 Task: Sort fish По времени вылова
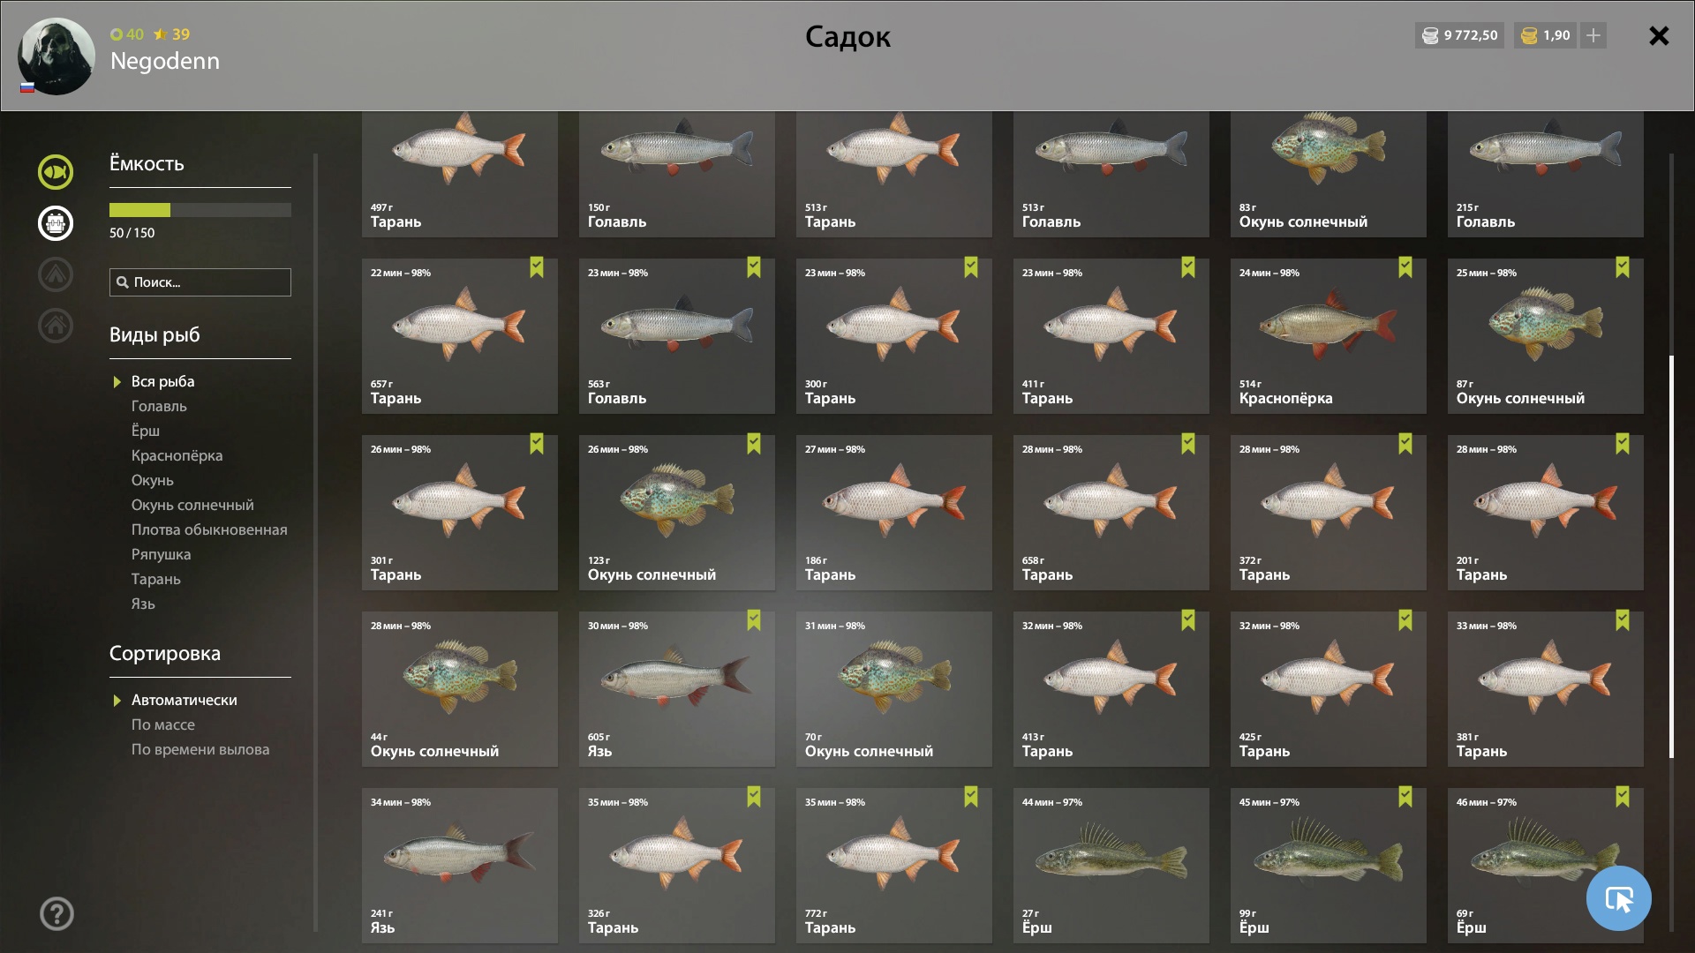(x=200, y=749)
